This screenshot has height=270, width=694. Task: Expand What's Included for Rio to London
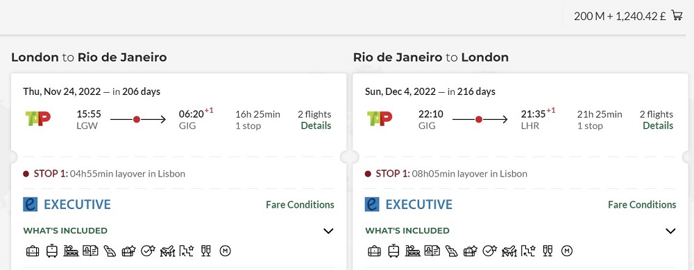click(x=670, y=231)
